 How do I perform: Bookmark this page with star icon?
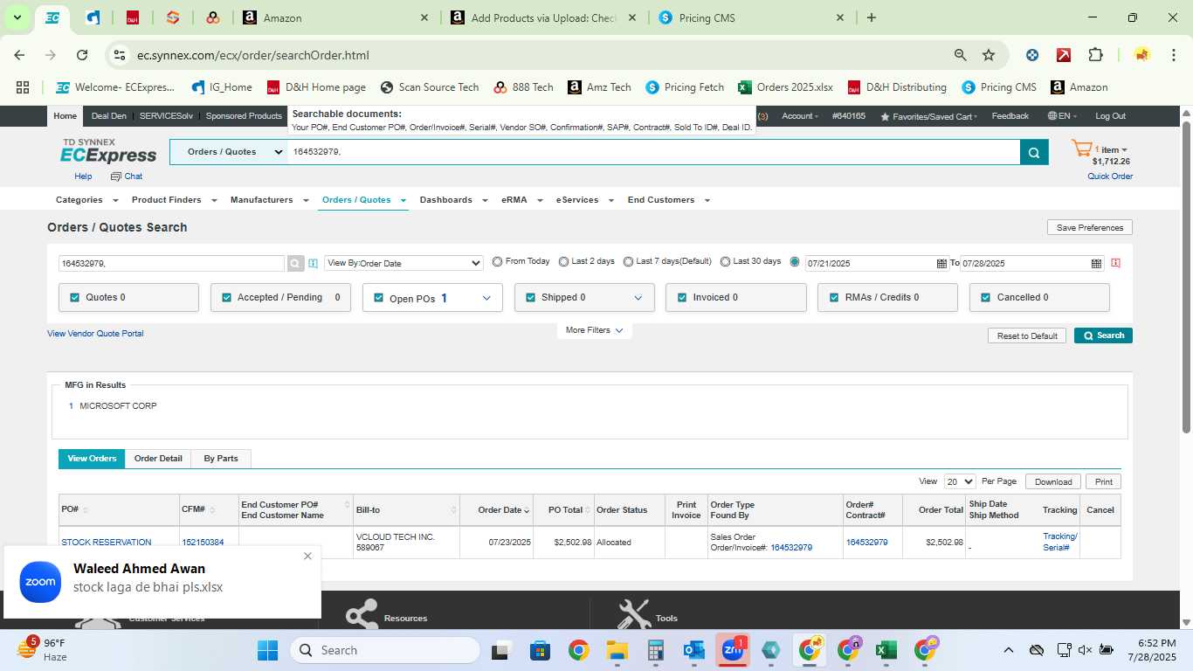989,55
